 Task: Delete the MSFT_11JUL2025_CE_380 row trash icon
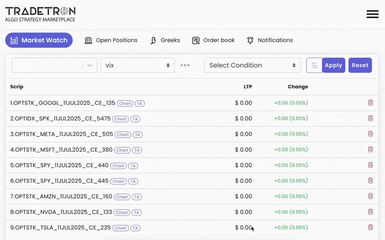pyautogui.click(x=371, y=150)
